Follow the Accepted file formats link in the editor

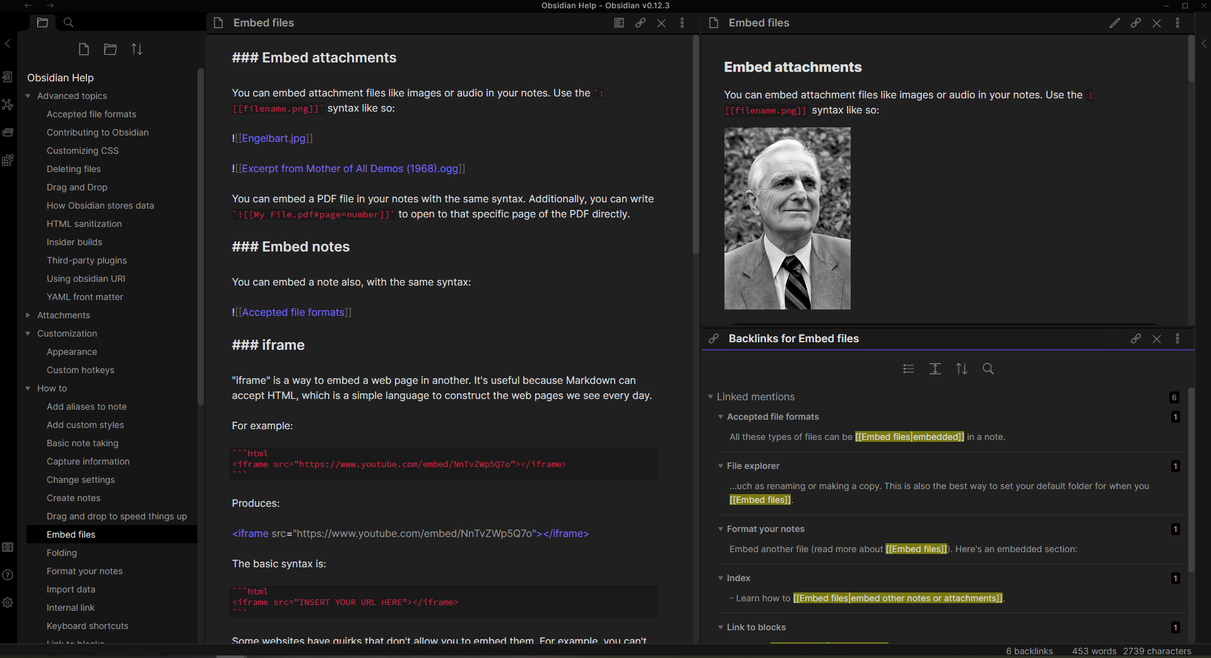click(x=293, y=312)
